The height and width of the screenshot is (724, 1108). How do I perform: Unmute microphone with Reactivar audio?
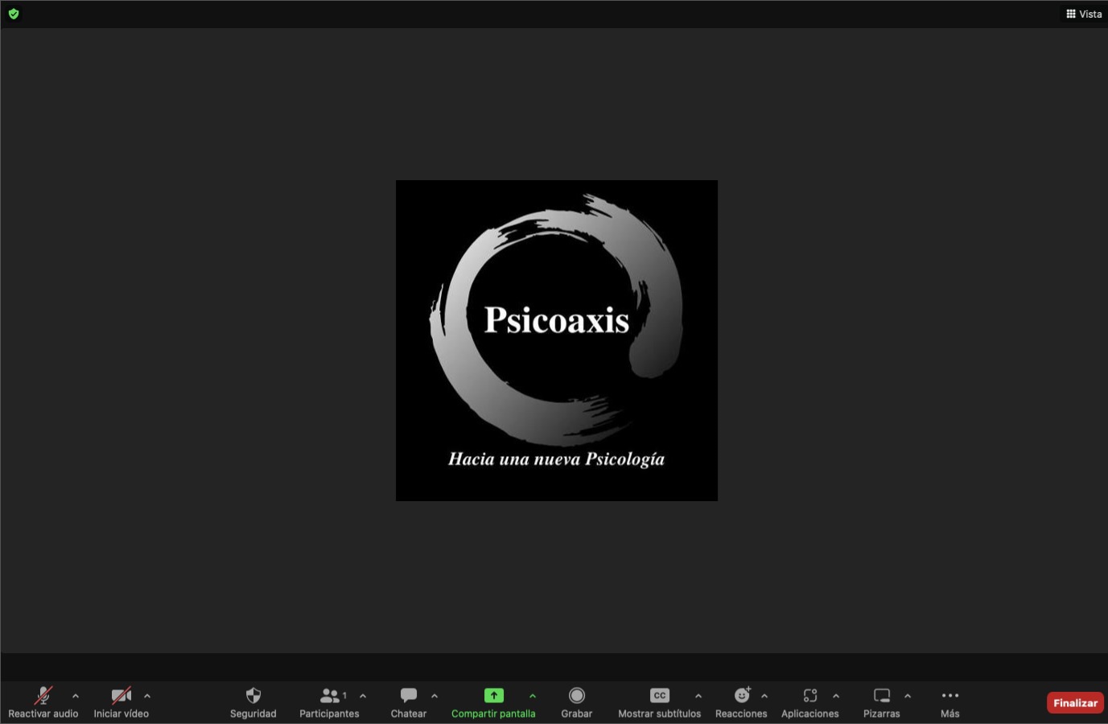click(43, 701)
